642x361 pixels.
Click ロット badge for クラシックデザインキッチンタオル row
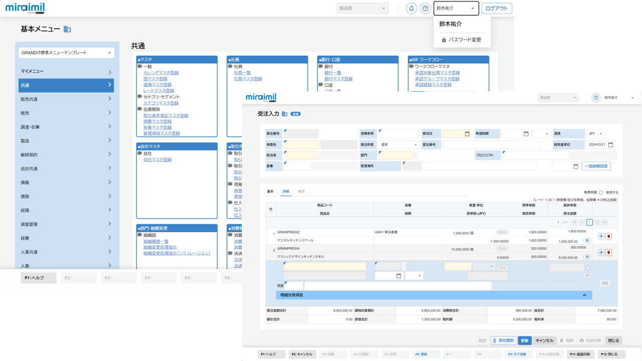(502, 249)
